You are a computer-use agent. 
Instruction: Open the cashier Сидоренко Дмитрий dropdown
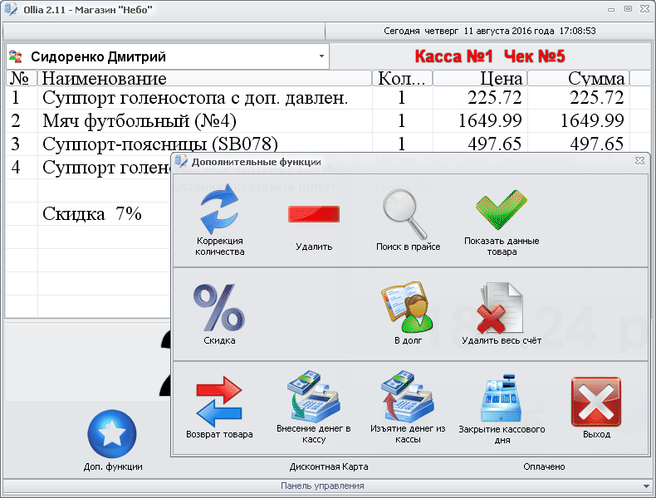(321, 56)
